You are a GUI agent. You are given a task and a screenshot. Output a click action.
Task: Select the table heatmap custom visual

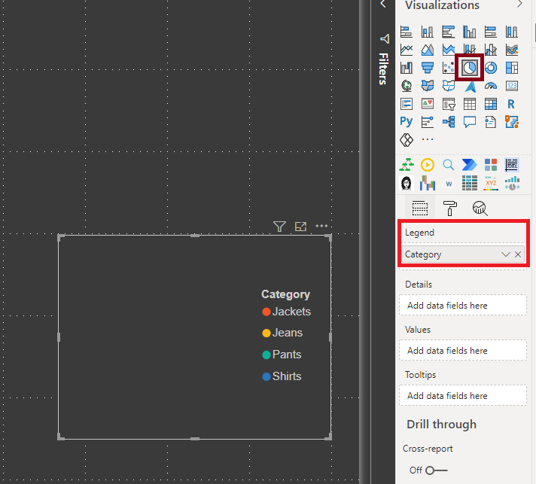point(469,183)
